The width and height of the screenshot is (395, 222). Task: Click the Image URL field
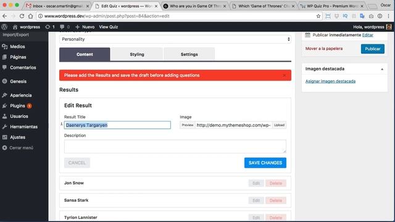point(233,125)
